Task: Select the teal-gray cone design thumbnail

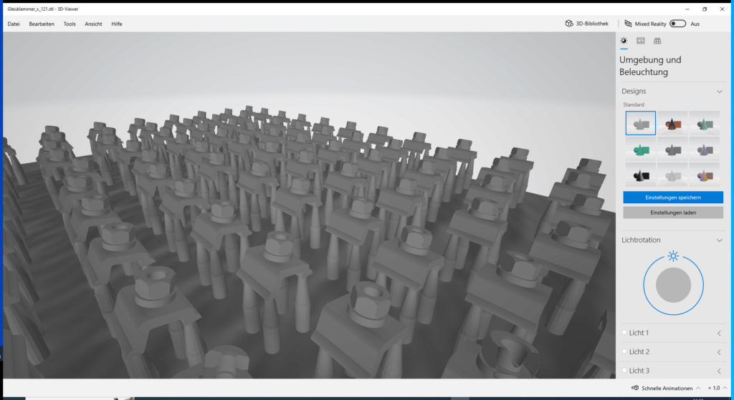Action: [705, 123]
